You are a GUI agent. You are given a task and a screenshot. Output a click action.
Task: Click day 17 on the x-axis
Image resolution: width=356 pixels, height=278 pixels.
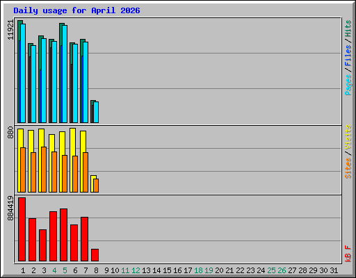pos(188,270)
